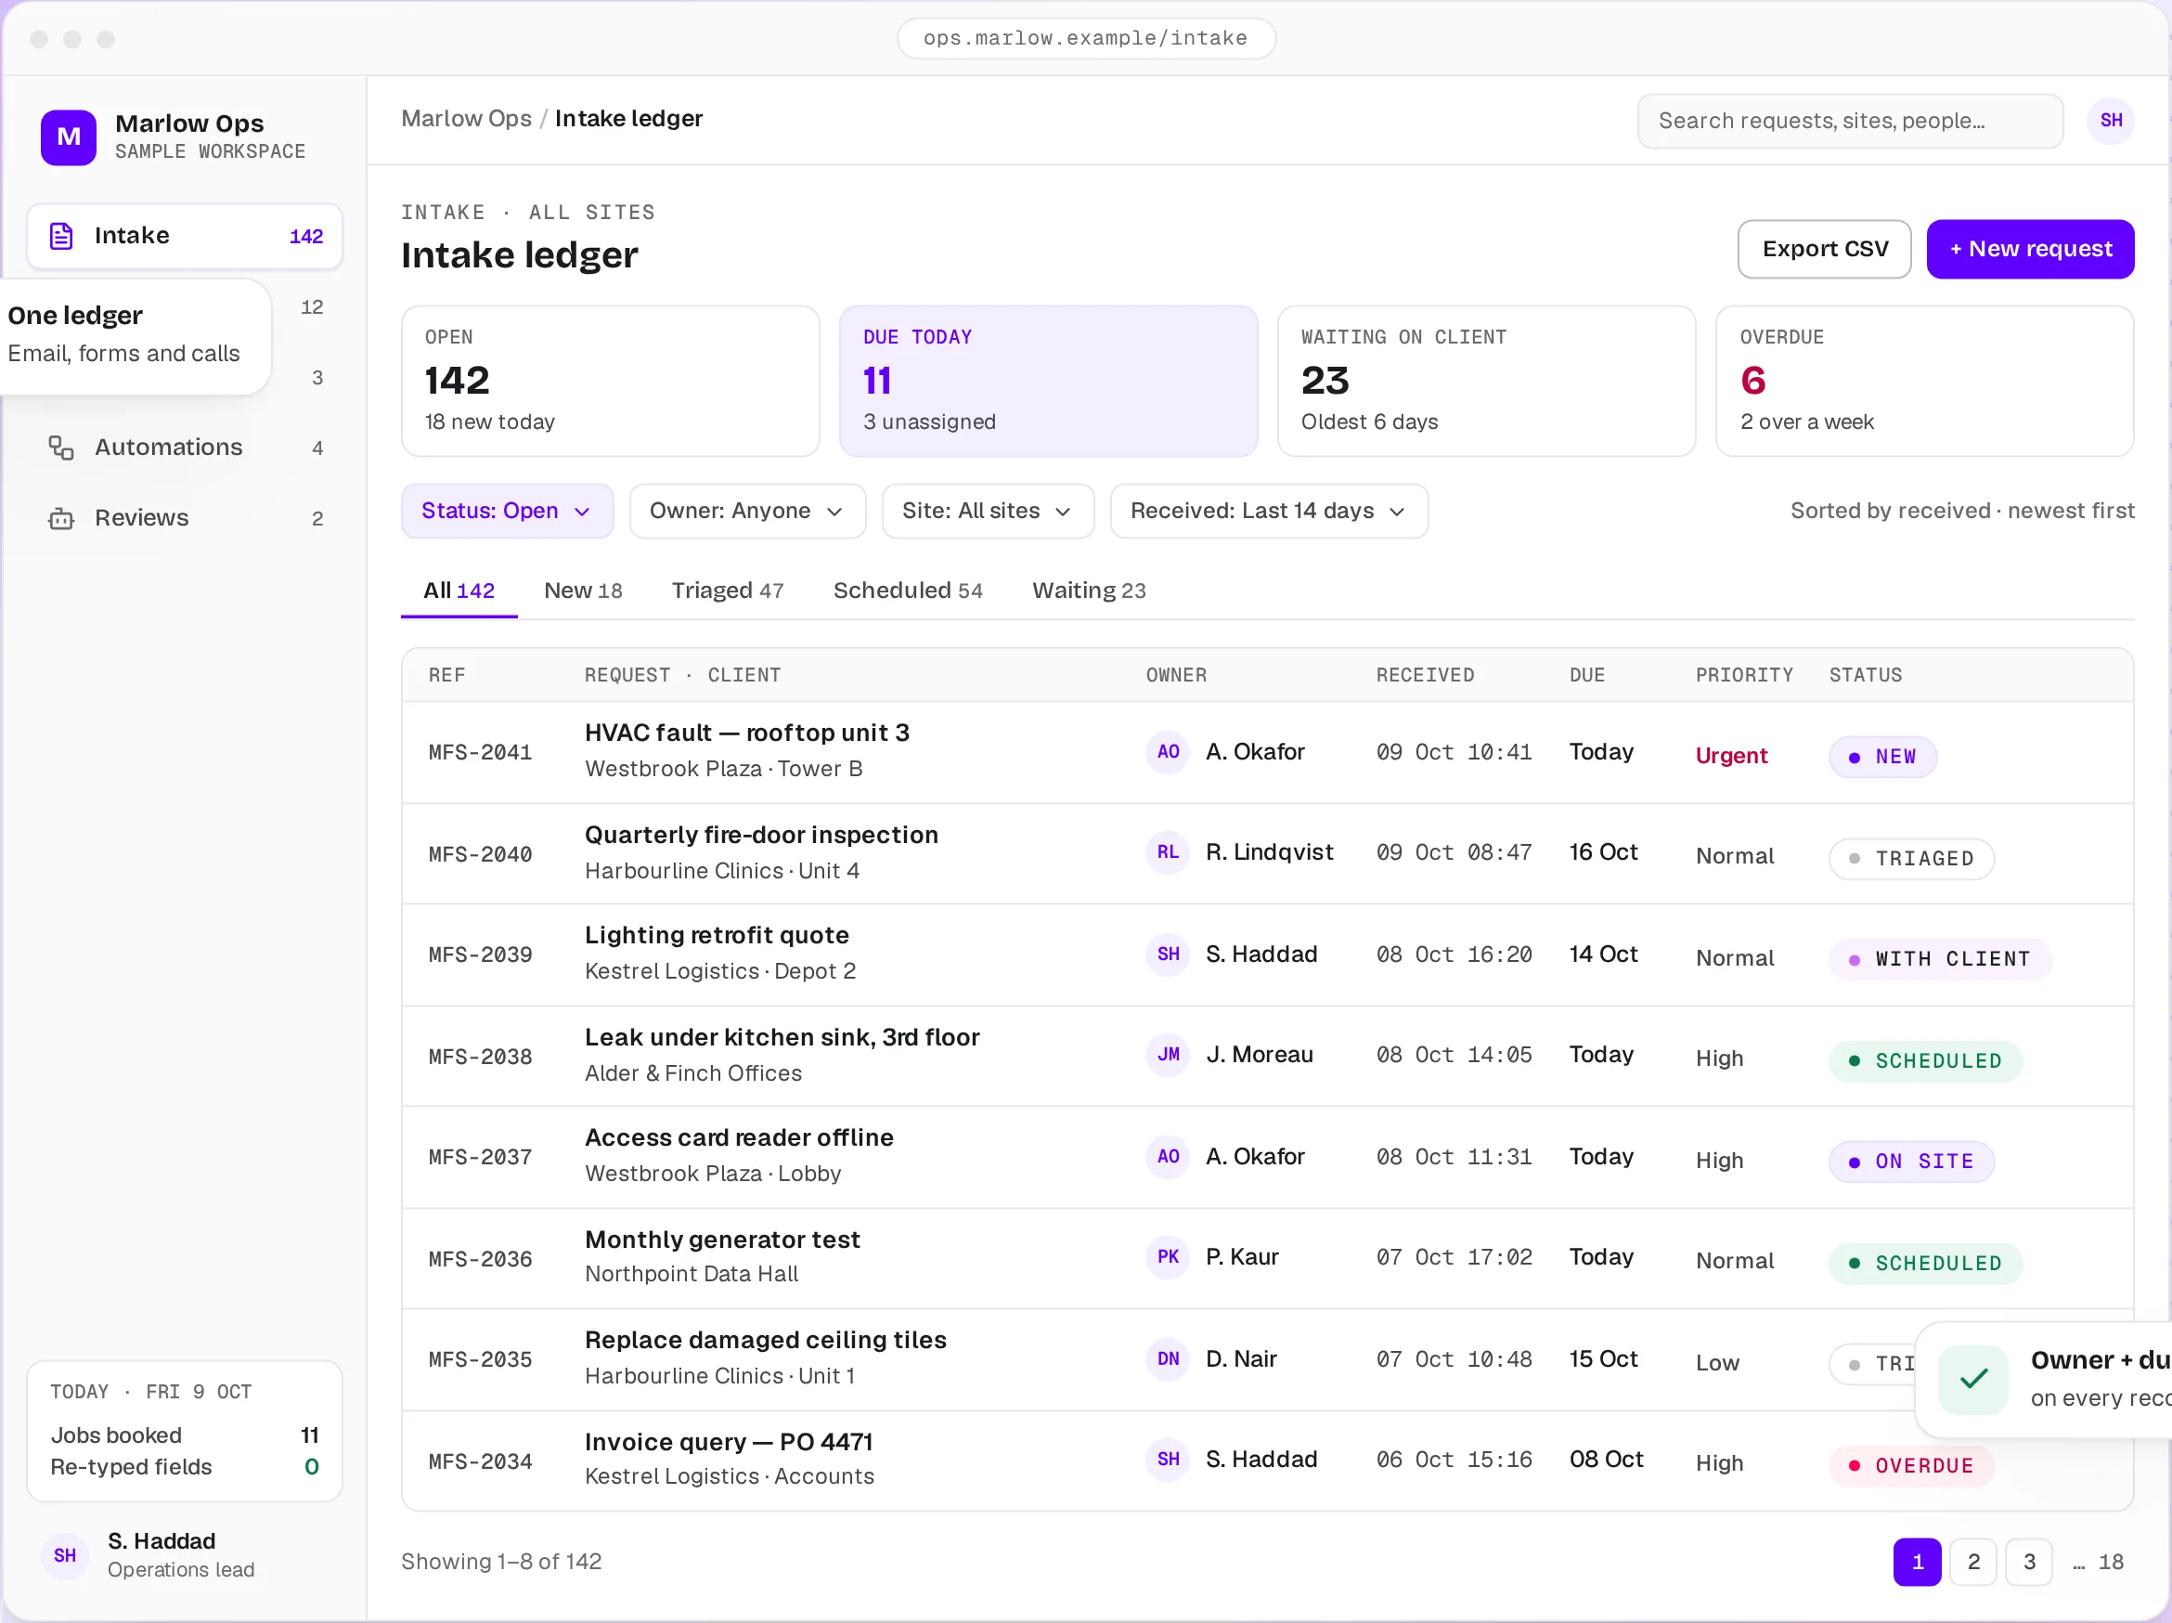This screenshot has height=1623, width=2172.
Task: Switch to the Scheduled 54 tab
Action: coord(907,591)
